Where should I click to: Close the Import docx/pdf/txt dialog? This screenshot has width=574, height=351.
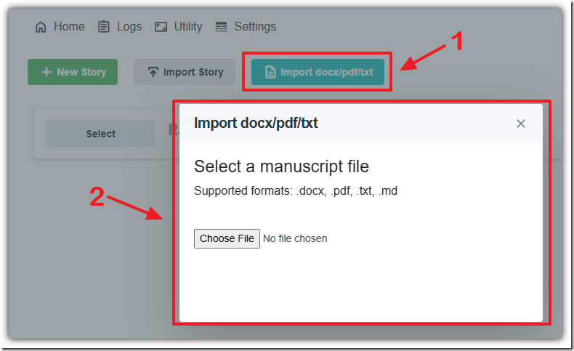click(520, 124)
